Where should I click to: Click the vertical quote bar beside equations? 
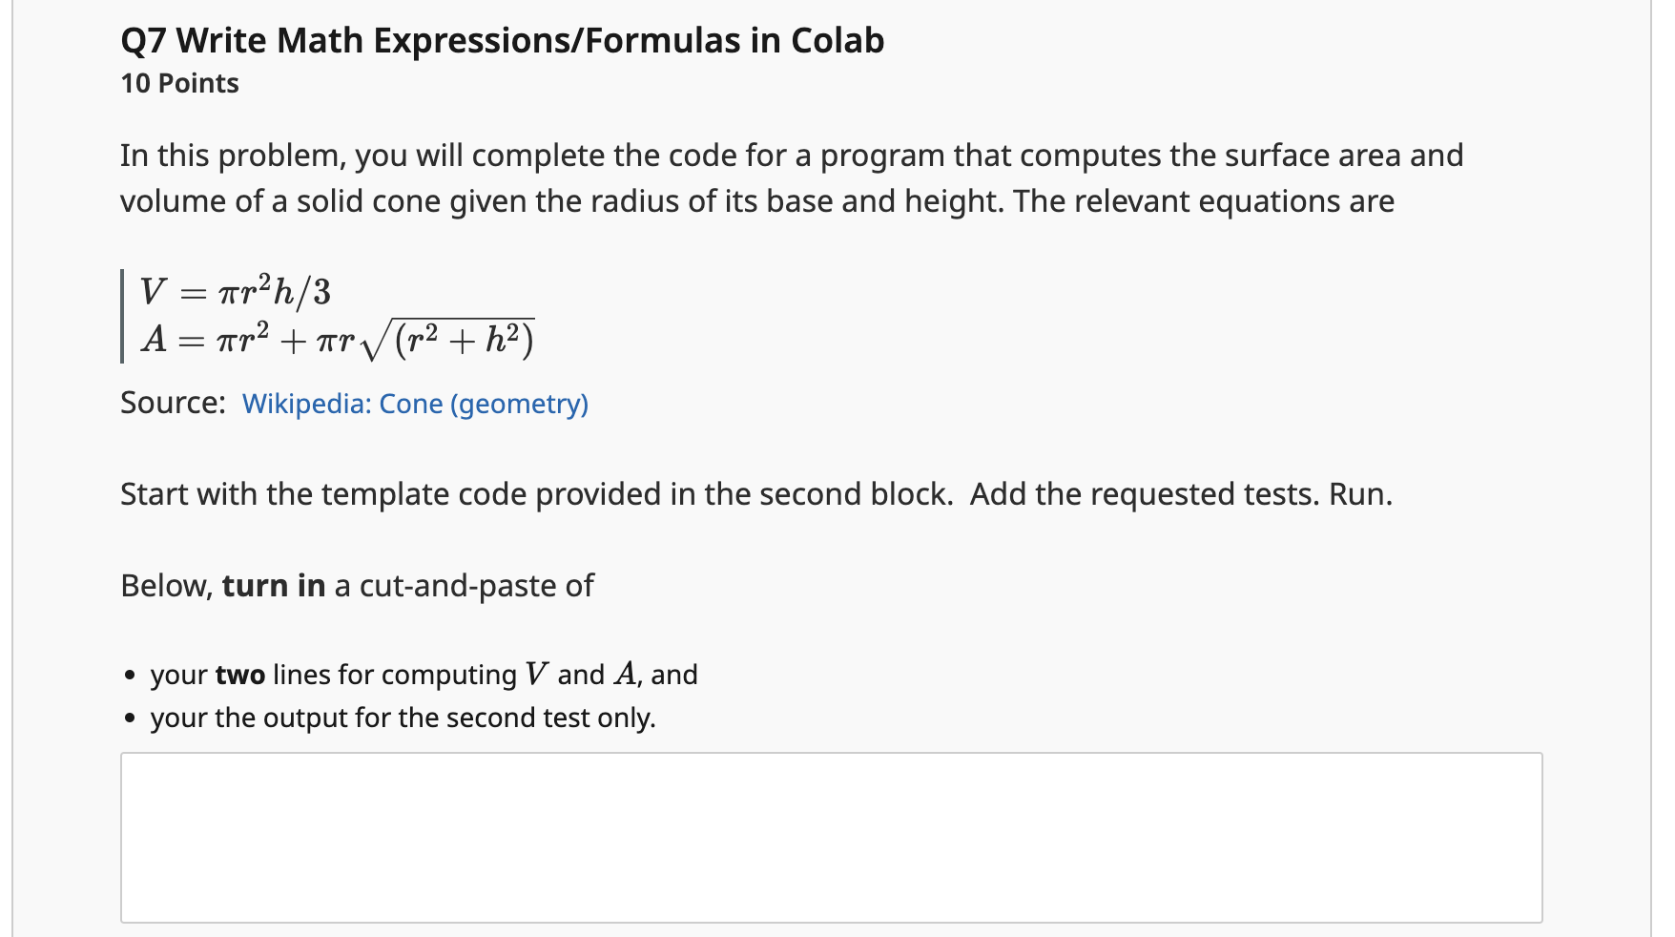pyautogui.click(x=122, y=316)
